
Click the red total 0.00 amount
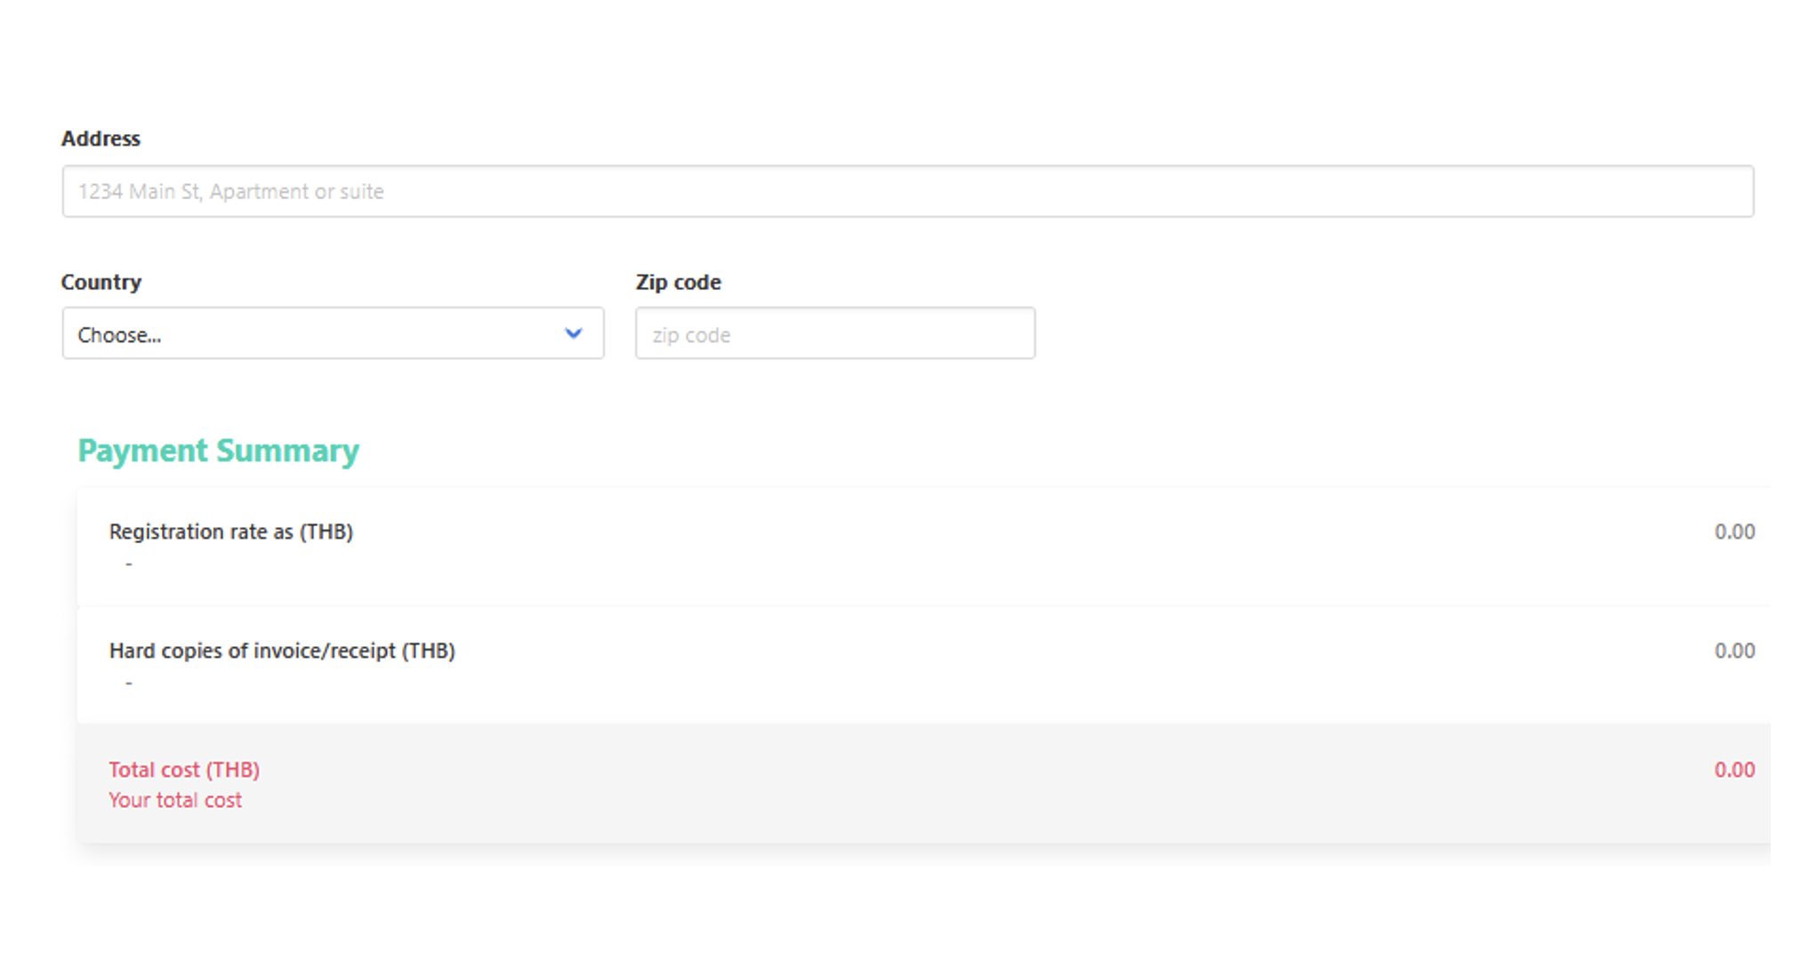[x=1733, y=770]
